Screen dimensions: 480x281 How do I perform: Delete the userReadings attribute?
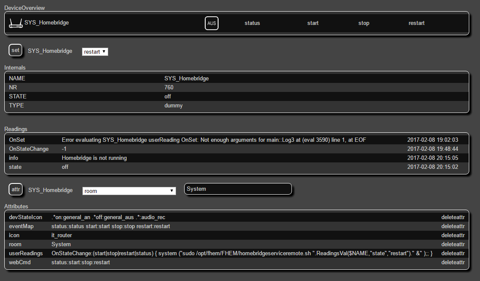453,254
